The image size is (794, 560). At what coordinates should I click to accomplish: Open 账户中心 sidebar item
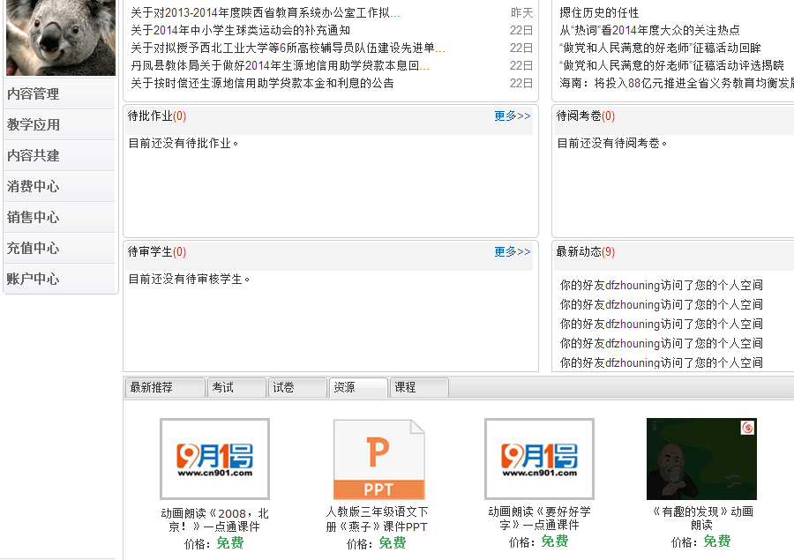34,280
